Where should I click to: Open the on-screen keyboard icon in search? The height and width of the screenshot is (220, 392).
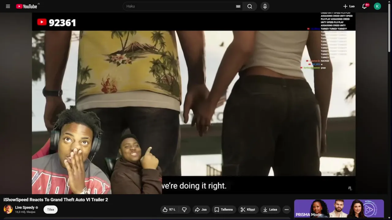(238, 6)
